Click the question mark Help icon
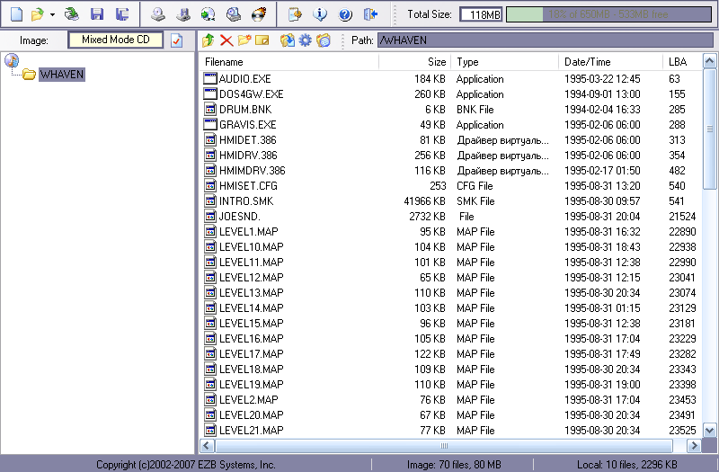Screen dimensions: 719x472 click(345, 14)
